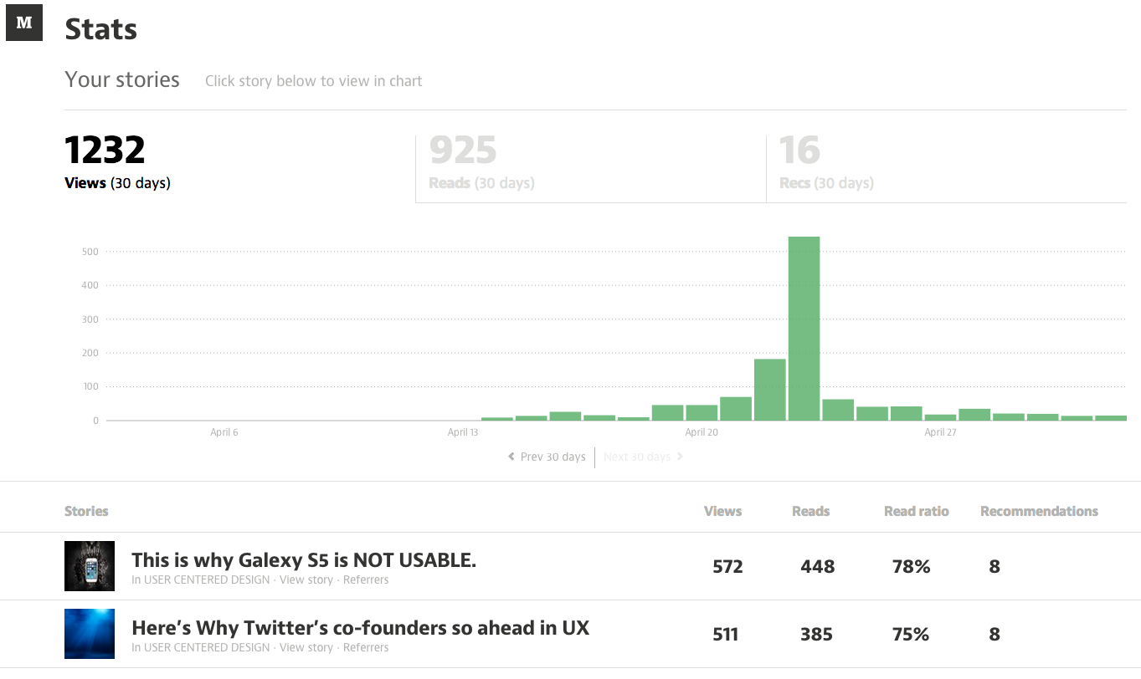Click the Medium logo icon
1141x679 pixels.
tap(24, 23)
